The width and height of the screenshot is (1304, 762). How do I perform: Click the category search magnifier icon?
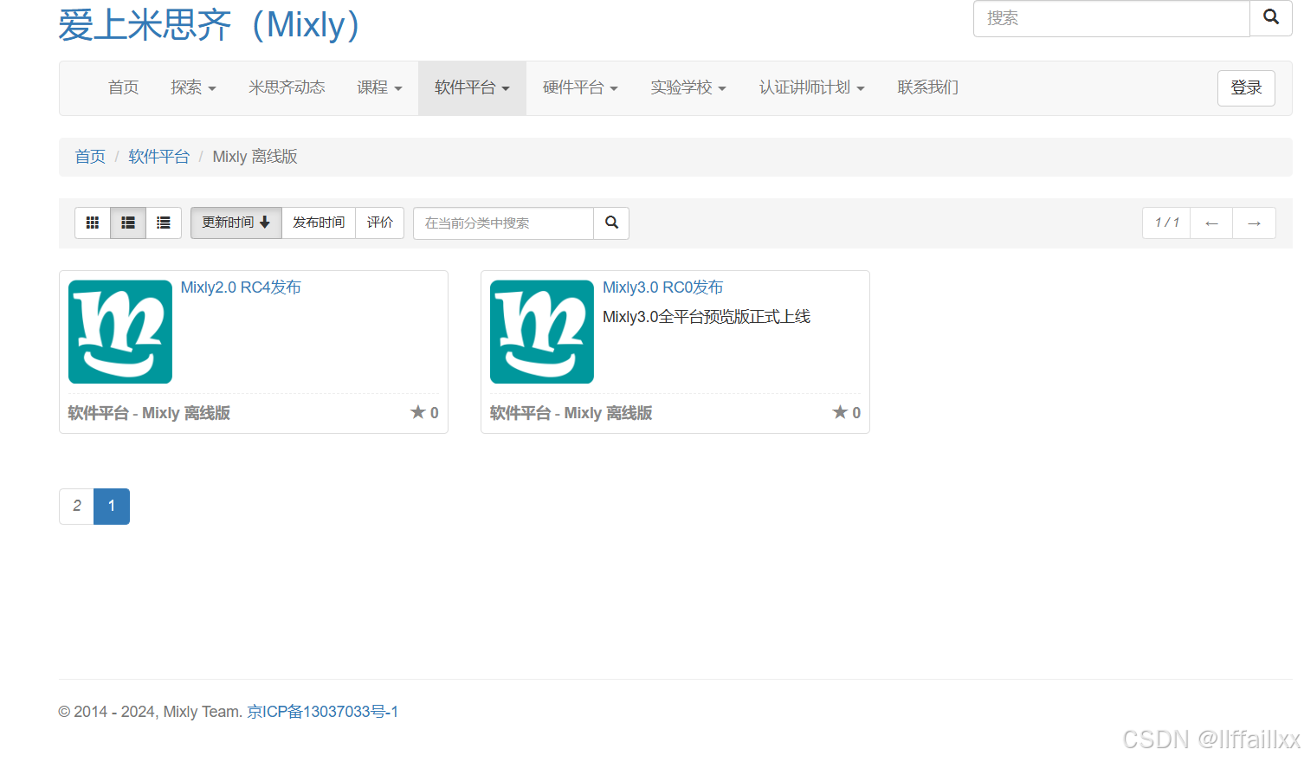(x=610, y=223)
